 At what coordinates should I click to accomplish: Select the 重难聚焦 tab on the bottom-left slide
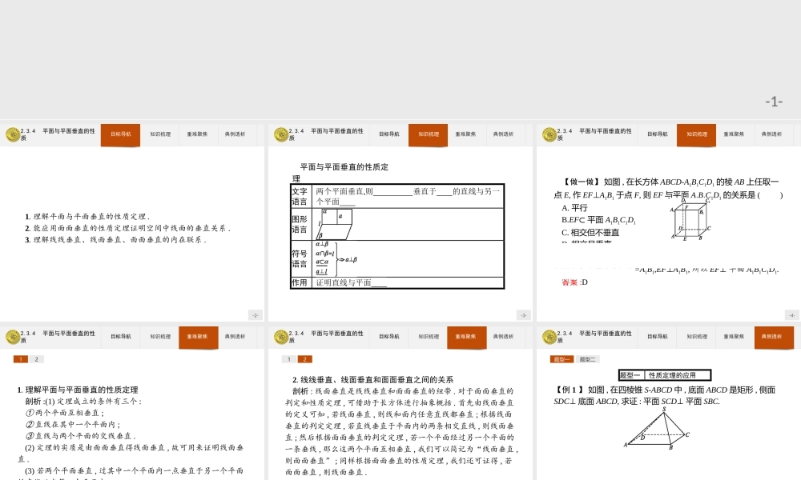(198, 337)
